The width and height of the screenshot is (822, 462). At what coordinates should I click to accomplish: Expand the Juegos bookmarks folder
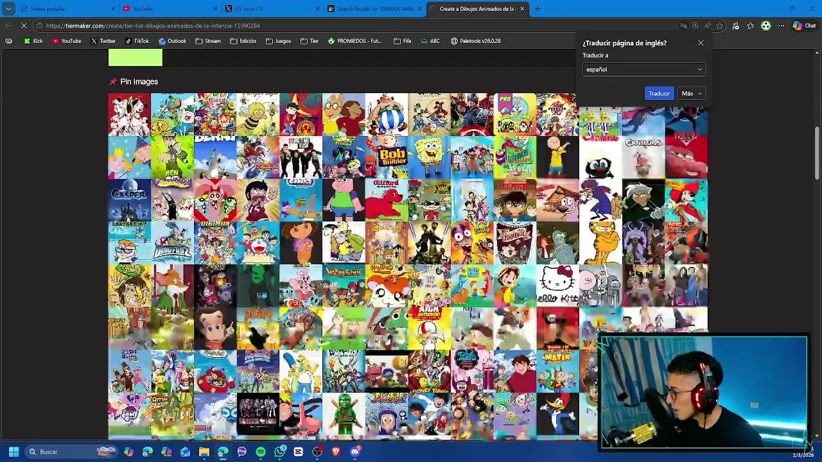click(278, 41)
